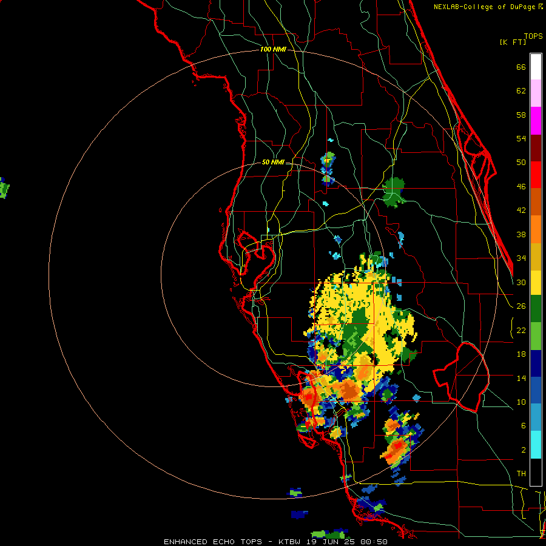Select the 66 value on the legend
The image size is (546, 546).
coord(521,67)
